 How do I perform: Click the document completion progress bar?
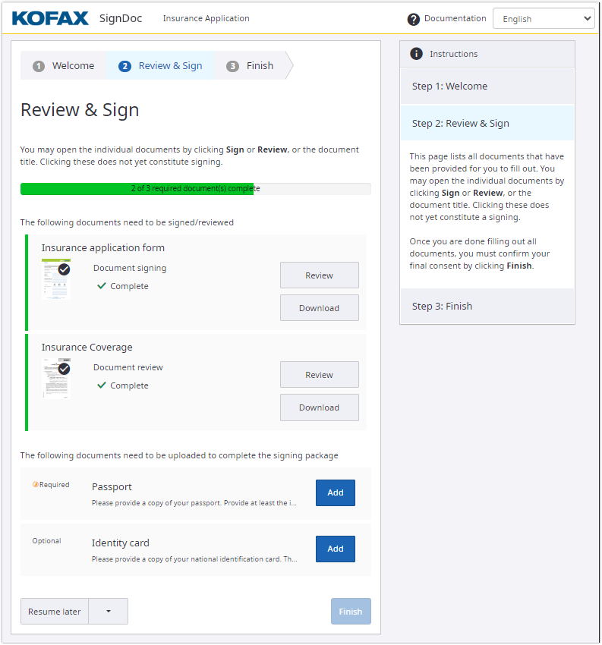195,189
